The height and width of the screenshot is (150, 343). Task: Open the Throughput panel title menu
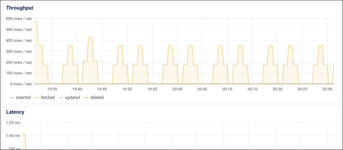point(20,8)
